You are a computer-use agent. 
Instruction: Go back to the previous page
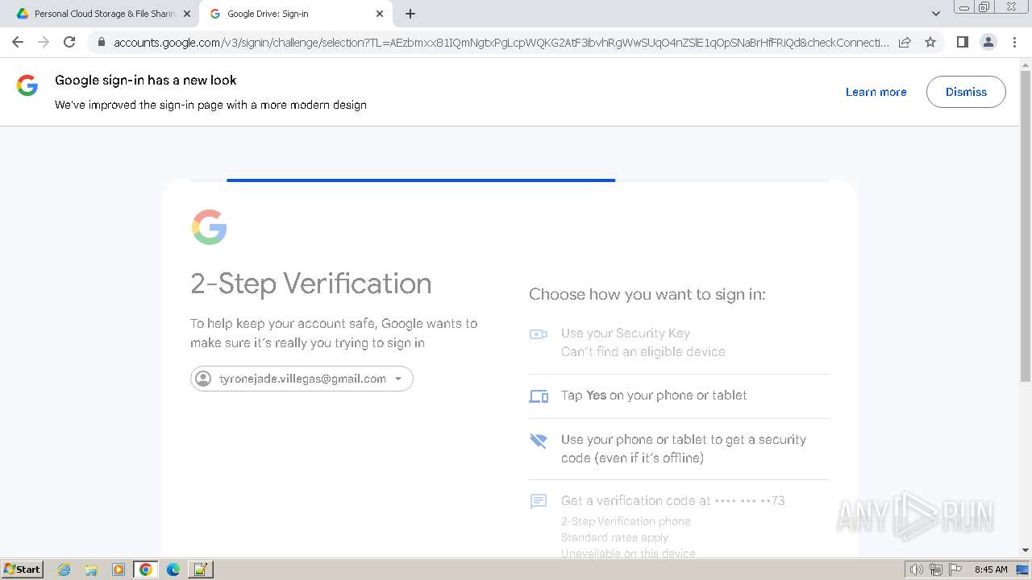18,42
